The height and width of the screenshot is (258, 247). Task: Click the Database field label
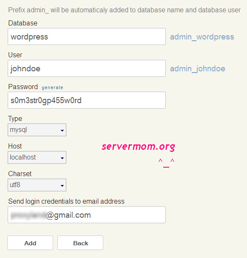pyautogui.click(x=23, y=23)
